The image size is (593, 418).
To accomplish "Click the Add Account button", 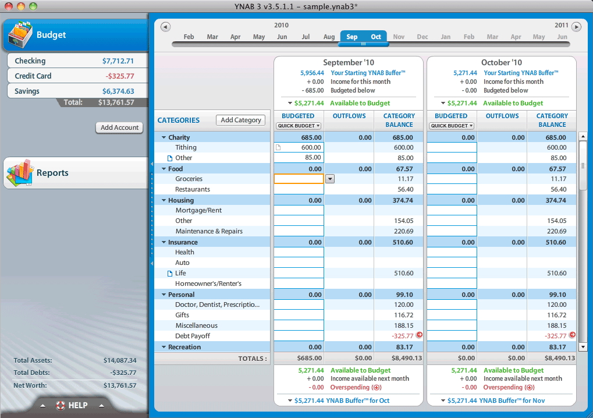I will (x=119, y=127).
